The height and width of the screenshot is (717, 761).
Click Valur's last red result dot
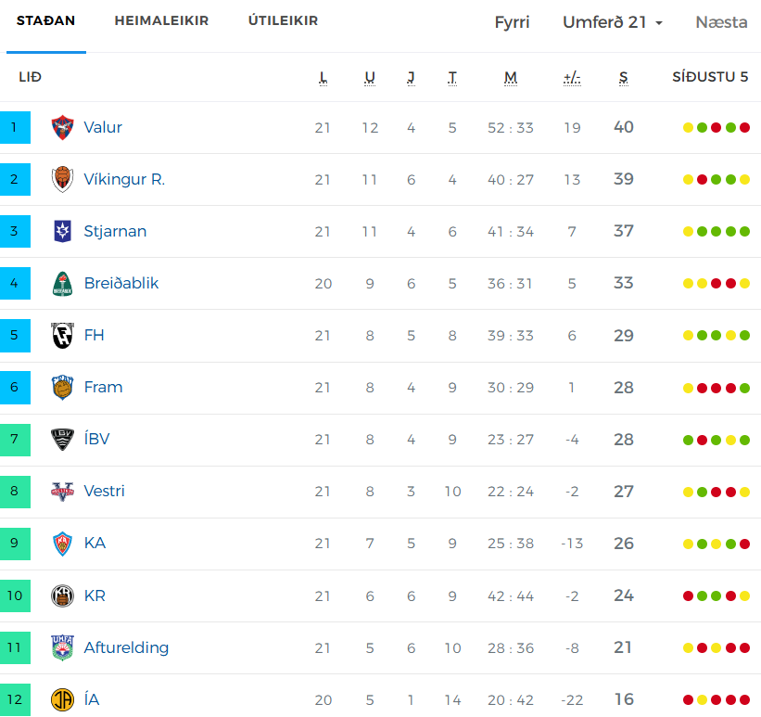click(745, 128)
